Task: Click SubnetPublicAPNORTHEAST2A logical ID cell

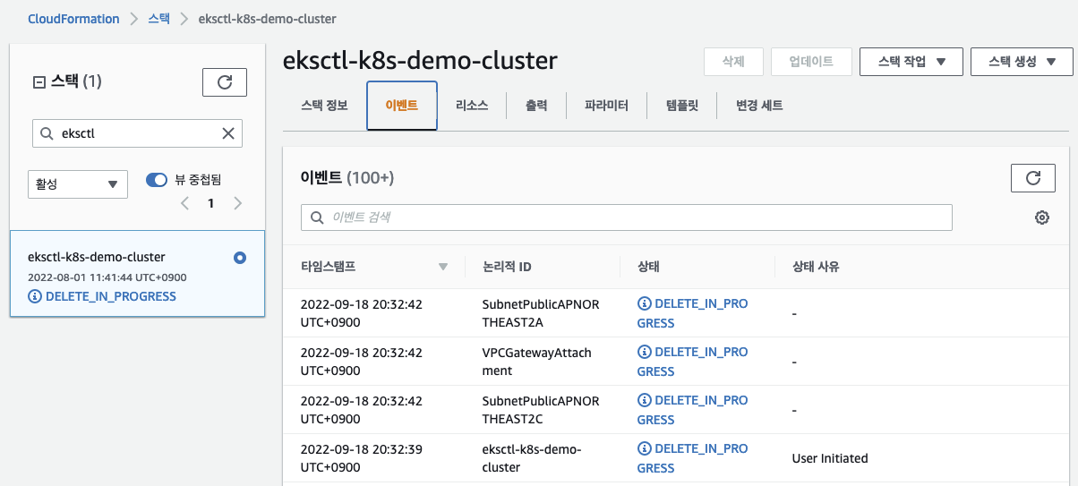Action: pyautogui.click(x=541, y=313)
